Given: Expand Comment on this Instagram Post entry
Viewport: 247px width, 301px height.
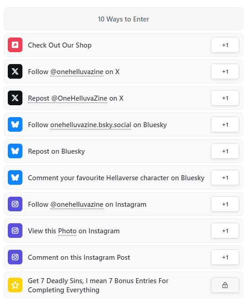Looking at the screenshot, I should [x=123, y=257].
